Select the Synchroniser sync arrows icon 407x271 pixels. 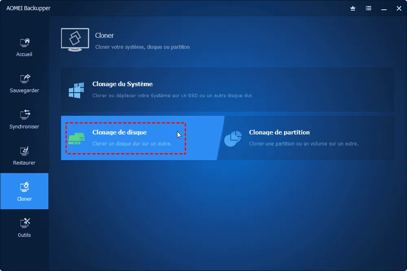click(x=24, y=115)
